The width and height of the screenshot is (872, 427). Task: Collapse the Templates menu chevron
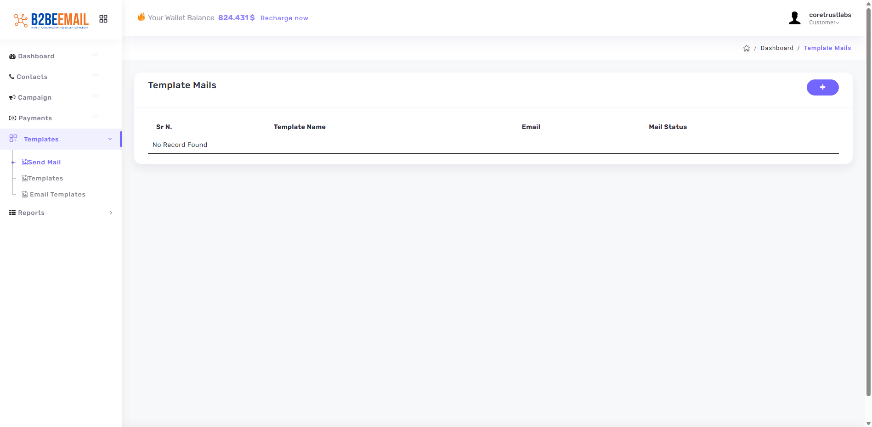pos(110,139)
